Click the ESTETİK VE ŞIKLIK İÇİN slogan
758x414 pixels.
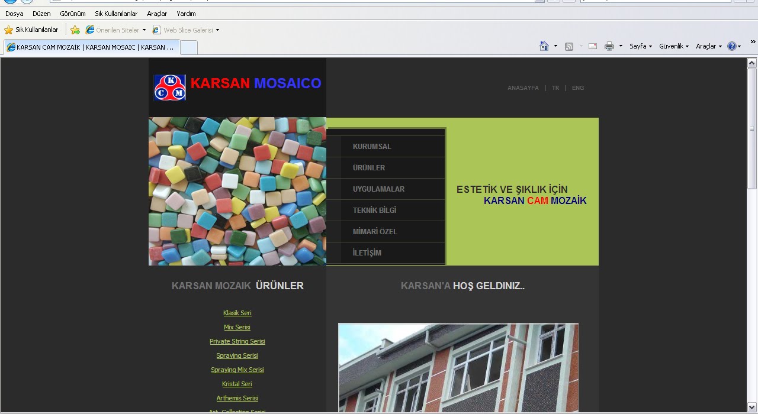(x=512, y=190)
